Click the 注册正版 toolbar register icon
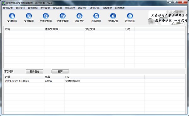The width and height of the screenshot is (189, 116). [130, 18]
